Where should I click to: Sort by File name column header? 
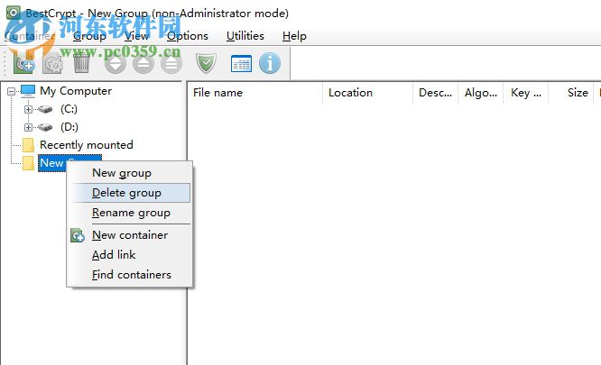coord(255,93)
